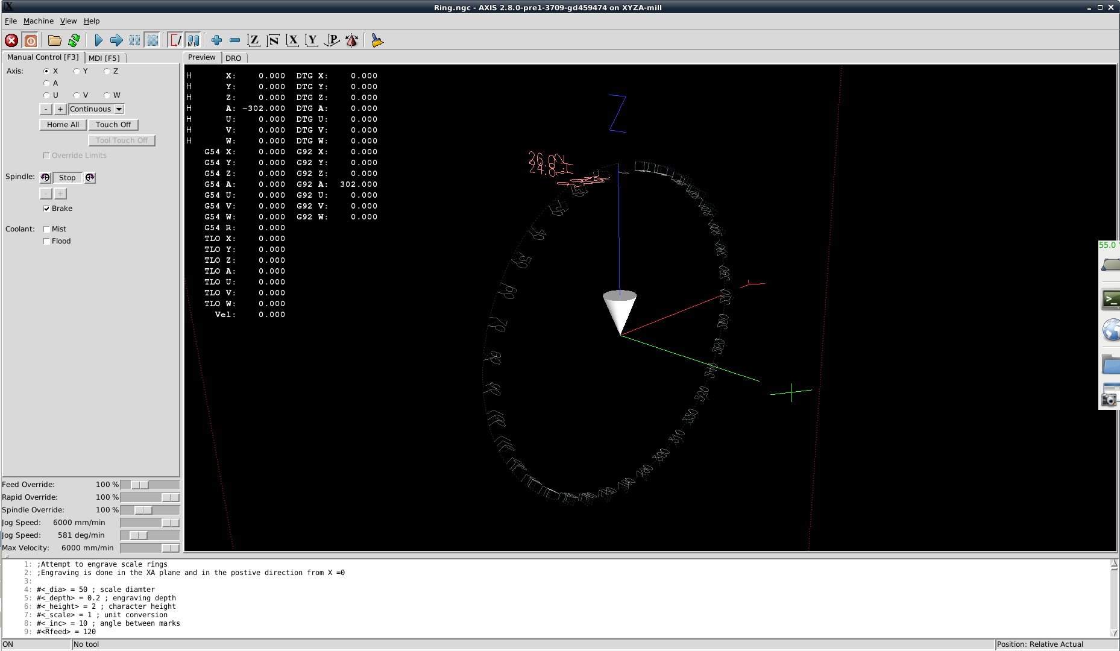Step to next program line
The width and height of the screenshot is (1120, 651).
tap(116, 40)
